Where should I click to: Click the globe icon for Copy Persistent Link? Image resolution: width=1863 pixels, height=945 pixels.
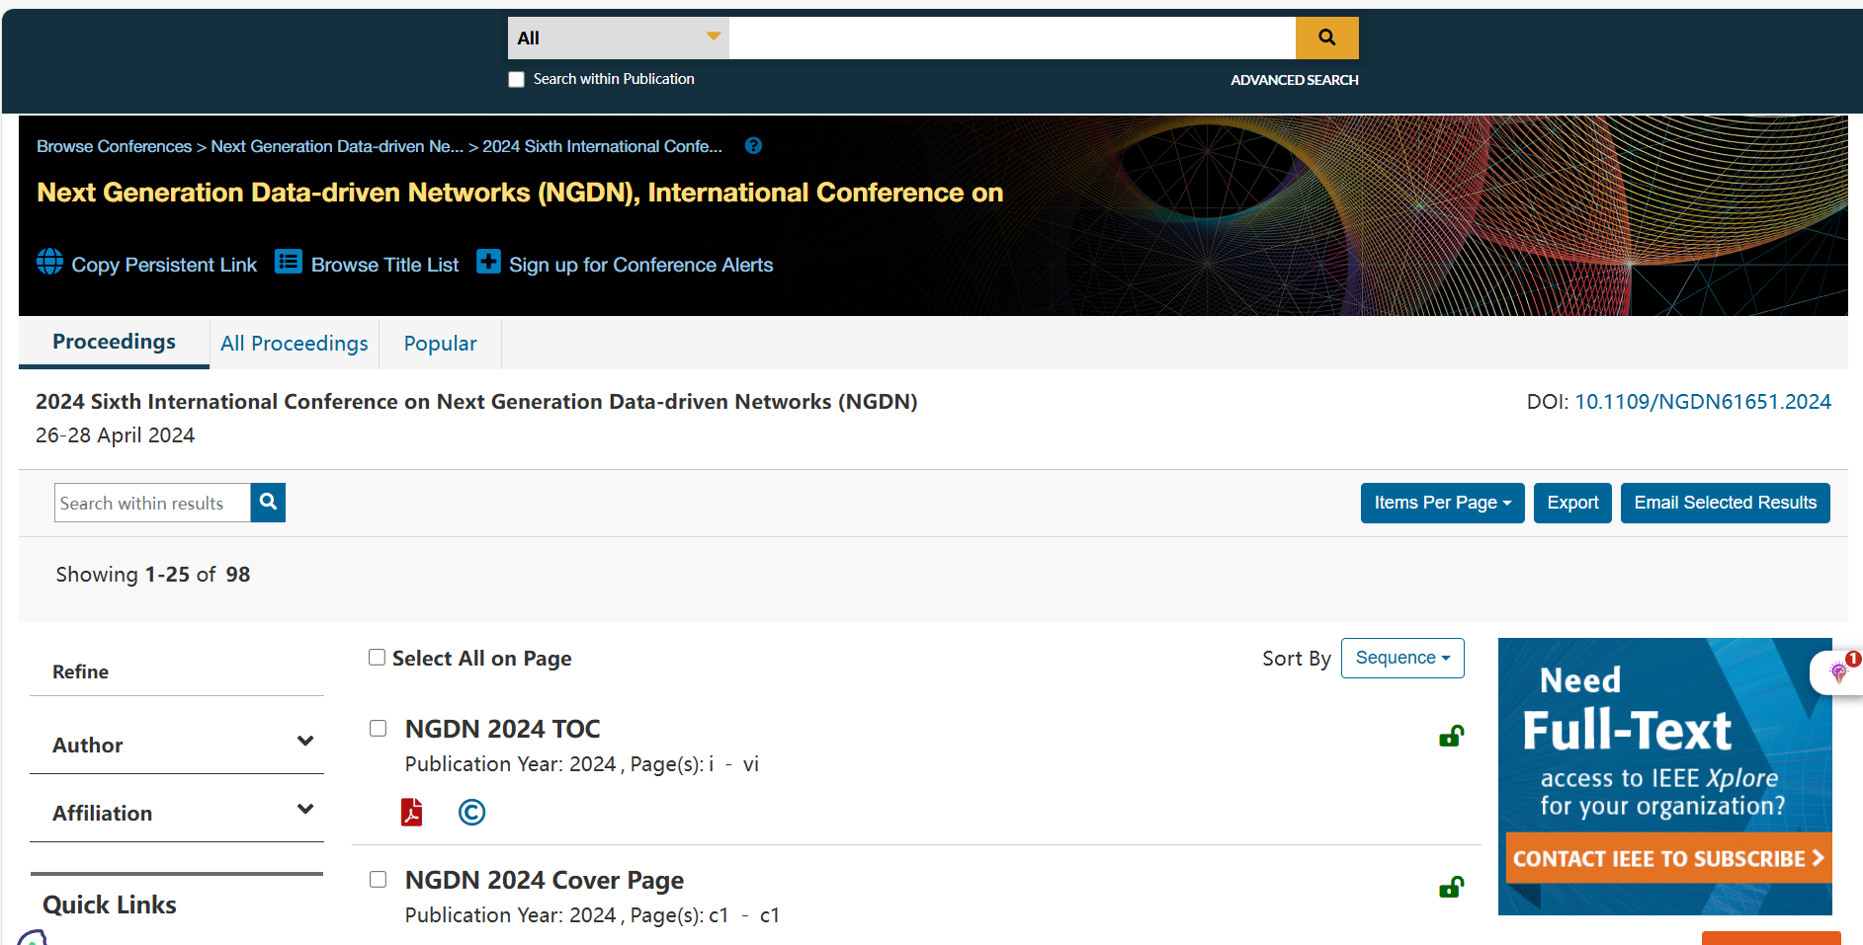(x=49, y=262)
